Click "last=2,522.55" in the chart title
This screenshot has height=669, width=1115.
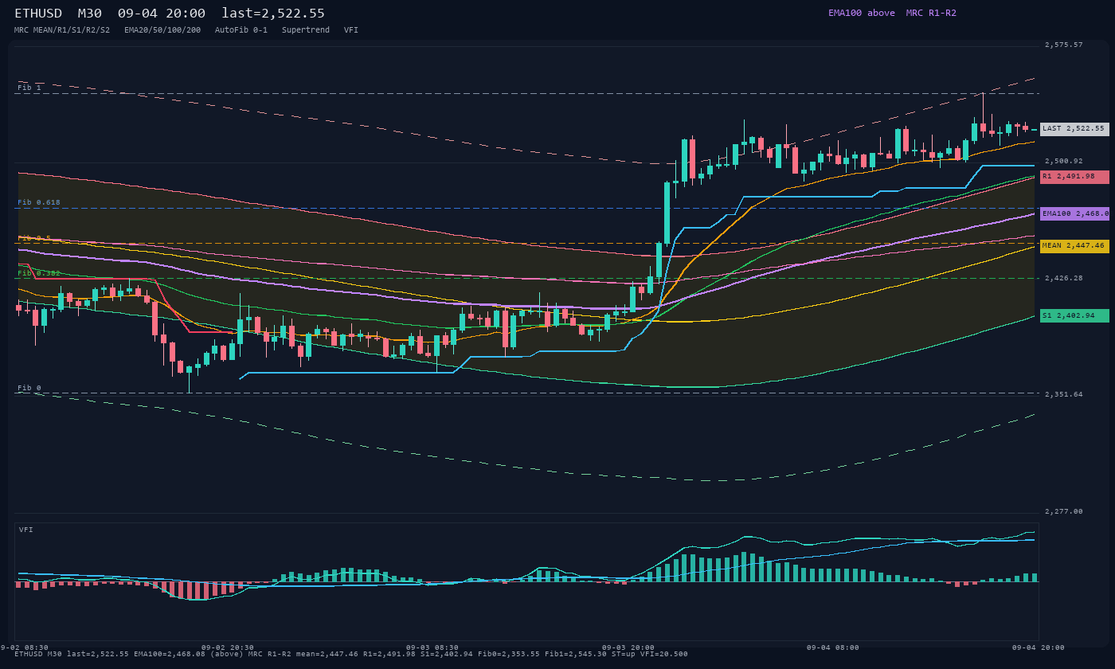click(273, 14)
